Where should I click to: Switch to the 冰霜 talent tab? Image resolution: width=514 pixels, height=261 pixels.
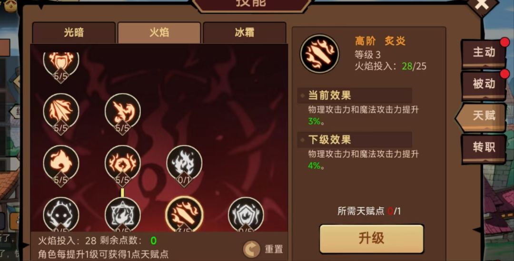(x=245, y=32)
